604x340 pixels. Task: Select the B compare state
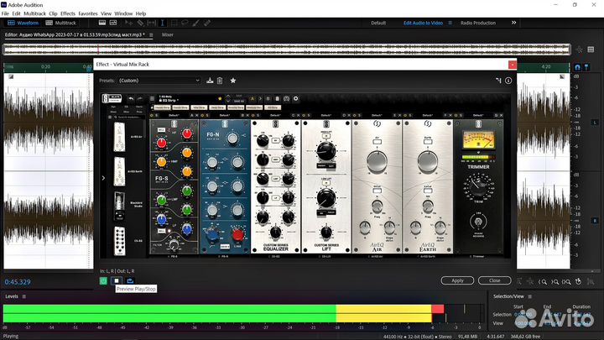(268, 99)
